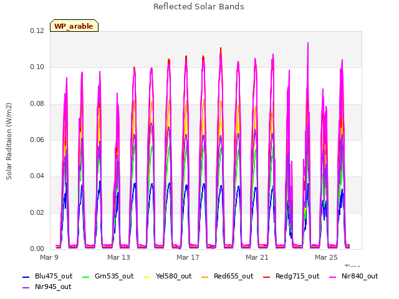Click the Red655_out legend label
Viewport: 399px width, 299px height.
(x=233, y=276)
